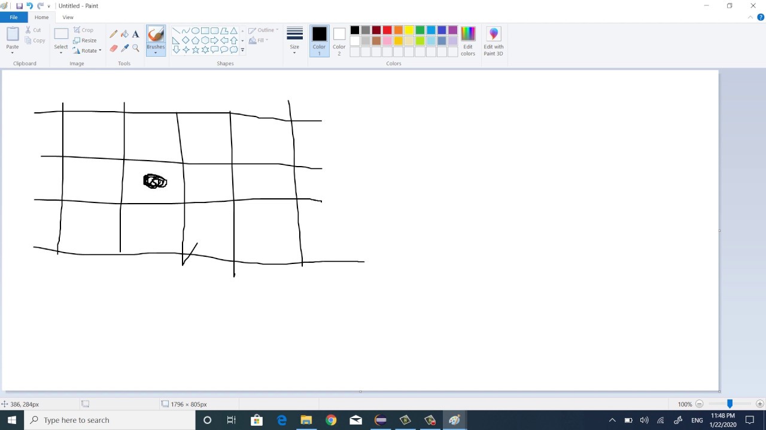Click the Crop button
The height and width of the screenshot is (430, 766).
pos(84,30)
